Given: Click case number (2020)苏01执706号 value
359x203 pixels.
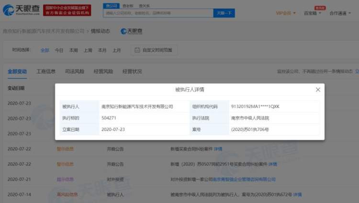Looking at the screenshot, I should (x=250, y=130).
